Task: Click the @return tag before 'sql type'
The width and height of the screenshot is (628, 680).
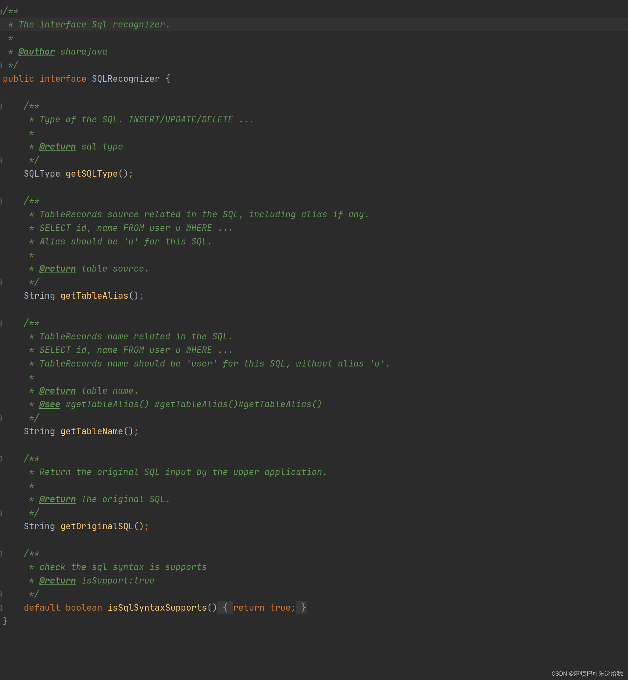Action: click(x=57, y=147)
